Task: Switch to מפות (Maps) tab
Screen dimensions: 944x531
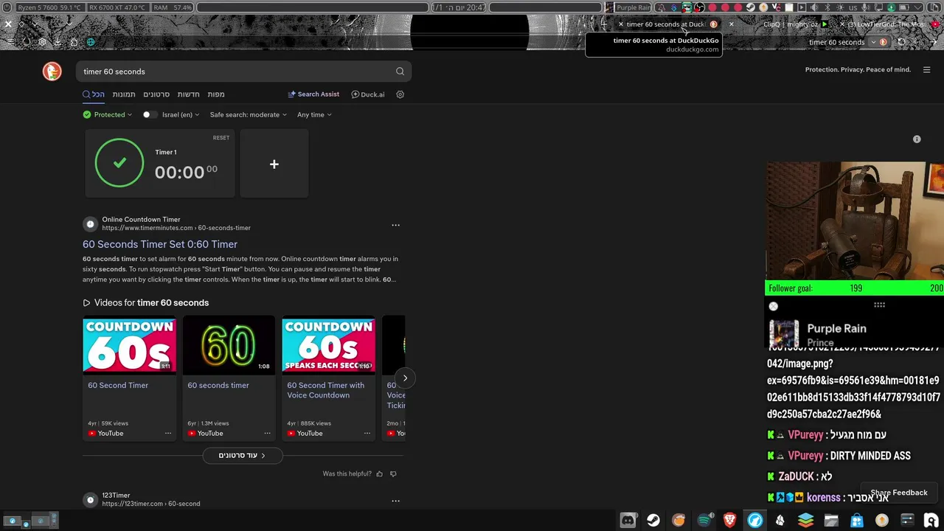Action: point(216,94)
